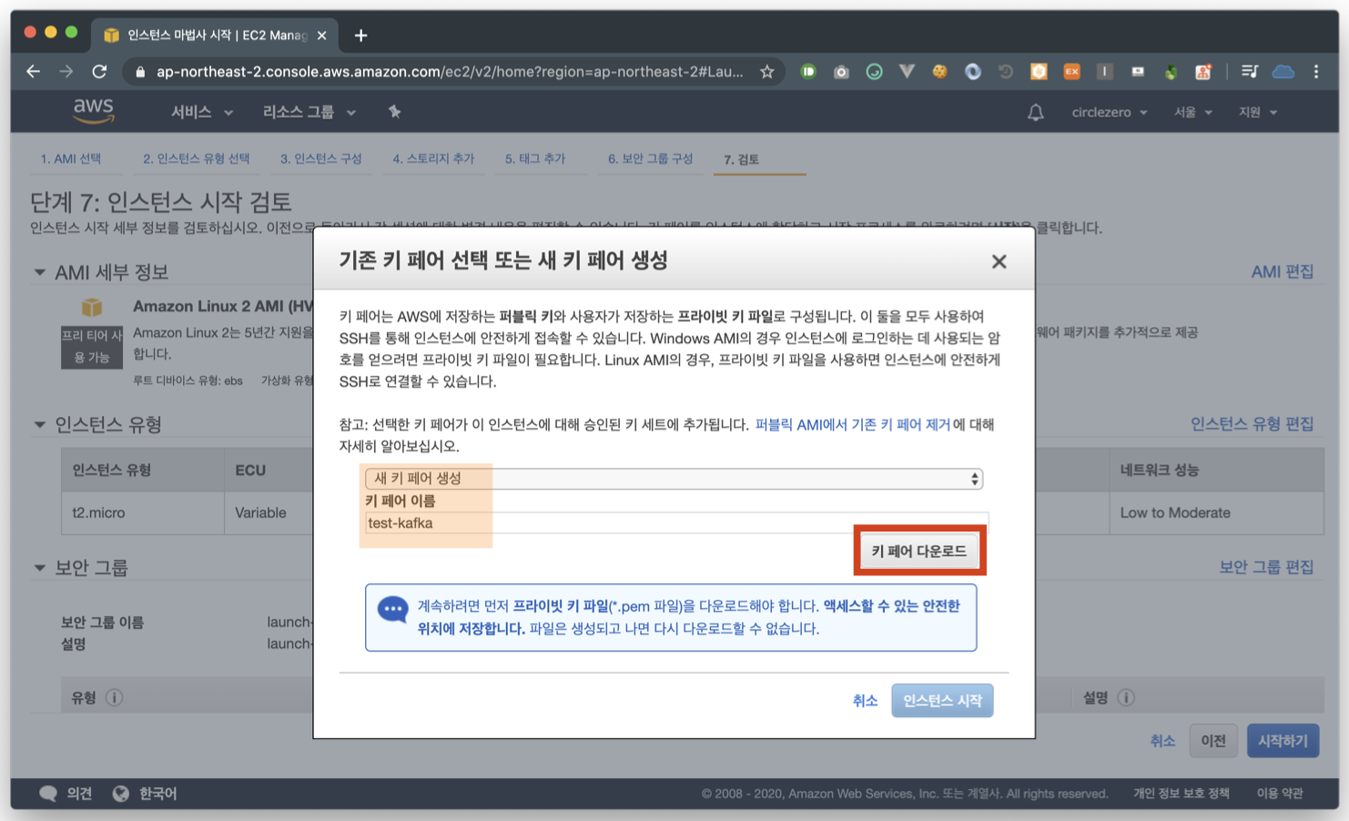Collapse the 인스턴스 유형 section
The height and width of the screenshot is (821, 1349).
click(x=39, y=424)
